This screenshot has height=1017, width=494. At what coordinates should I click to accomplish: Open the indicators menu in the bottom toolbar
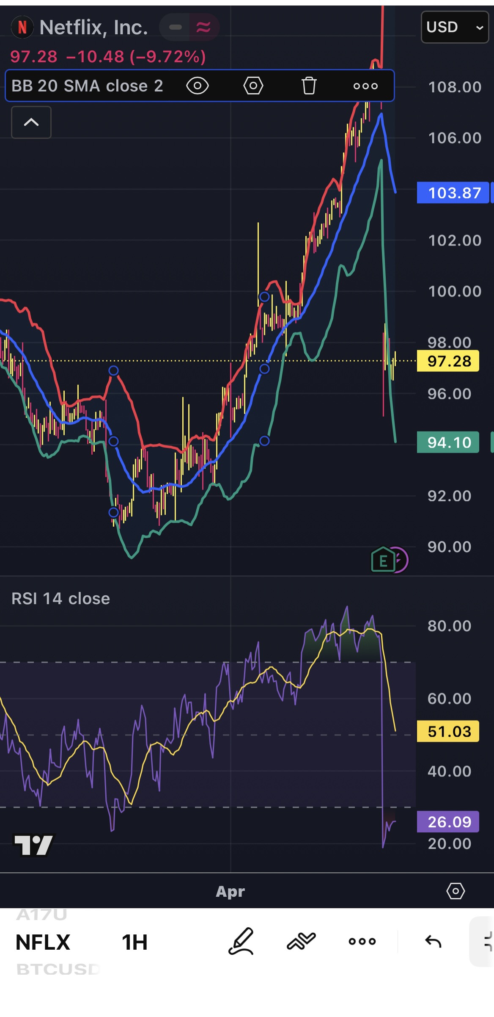click(301, 942)
